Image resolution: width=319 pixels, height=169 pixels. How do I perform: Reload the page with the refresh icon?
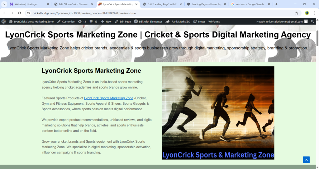point(20,13)
